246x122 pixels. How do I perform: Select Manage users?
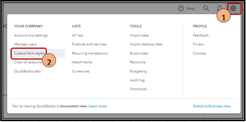tap(25, 44)
